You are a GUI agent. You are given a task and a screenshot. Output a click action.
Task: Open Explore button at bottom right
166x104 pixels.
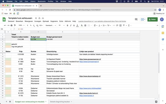[x=156, y=102]
